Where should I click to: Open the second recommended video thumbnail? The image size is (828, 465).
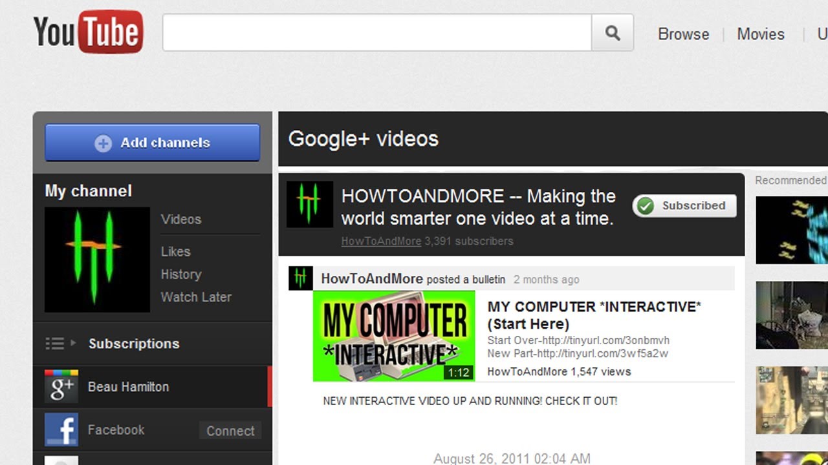(x=792, y=315)
